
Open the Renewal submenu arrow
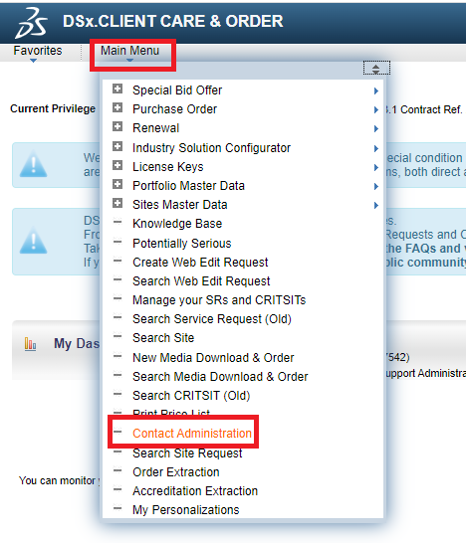click(x=376, y=129)
